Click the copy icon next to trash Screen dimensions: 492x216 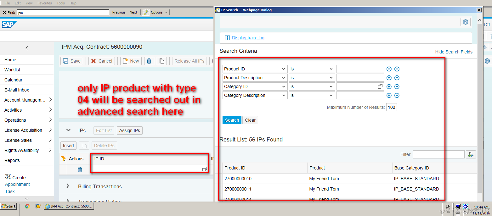(x=162, y=61)
